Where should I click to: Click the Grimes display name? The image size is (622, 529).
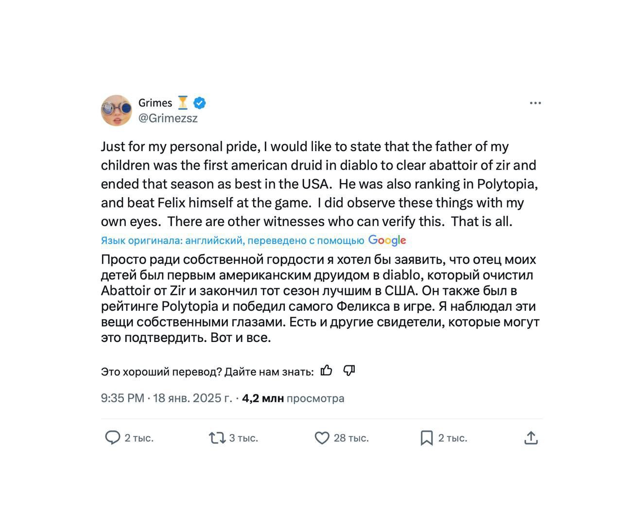point(155,103)
